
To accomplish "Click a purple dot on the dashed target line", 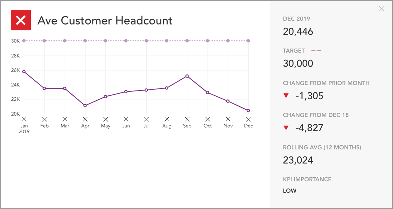I will click(126, 40).
